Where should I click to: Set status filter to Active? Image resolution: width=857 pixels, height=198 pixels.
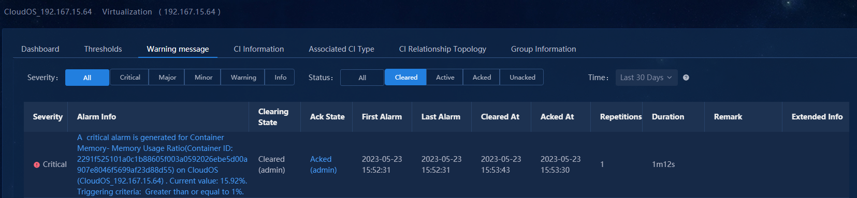[445, 77]
